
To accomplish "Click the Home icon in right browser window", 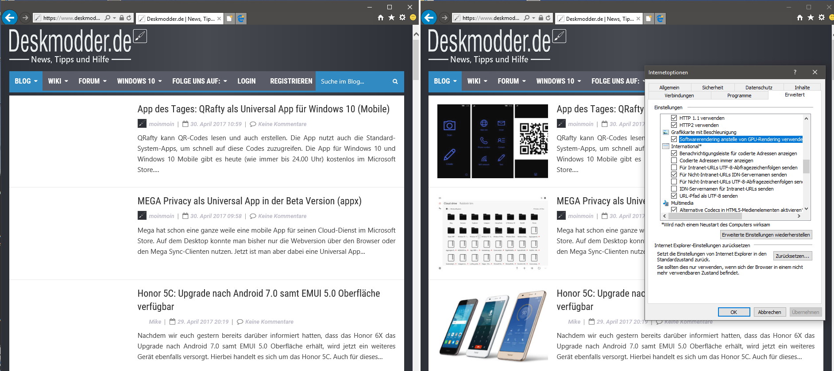I will (x=800, y=18).
